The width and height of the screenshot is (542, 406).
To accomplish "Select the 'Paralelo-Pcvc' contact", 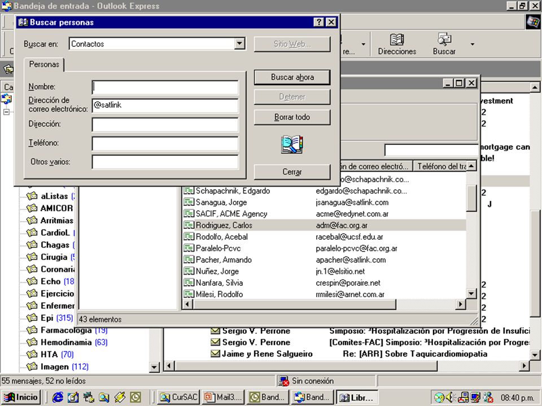I will pyautogui.click(x=218, y=248).
